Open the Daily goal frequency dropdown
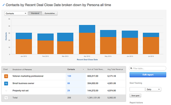The image size is (171, 105). [153, 90]
